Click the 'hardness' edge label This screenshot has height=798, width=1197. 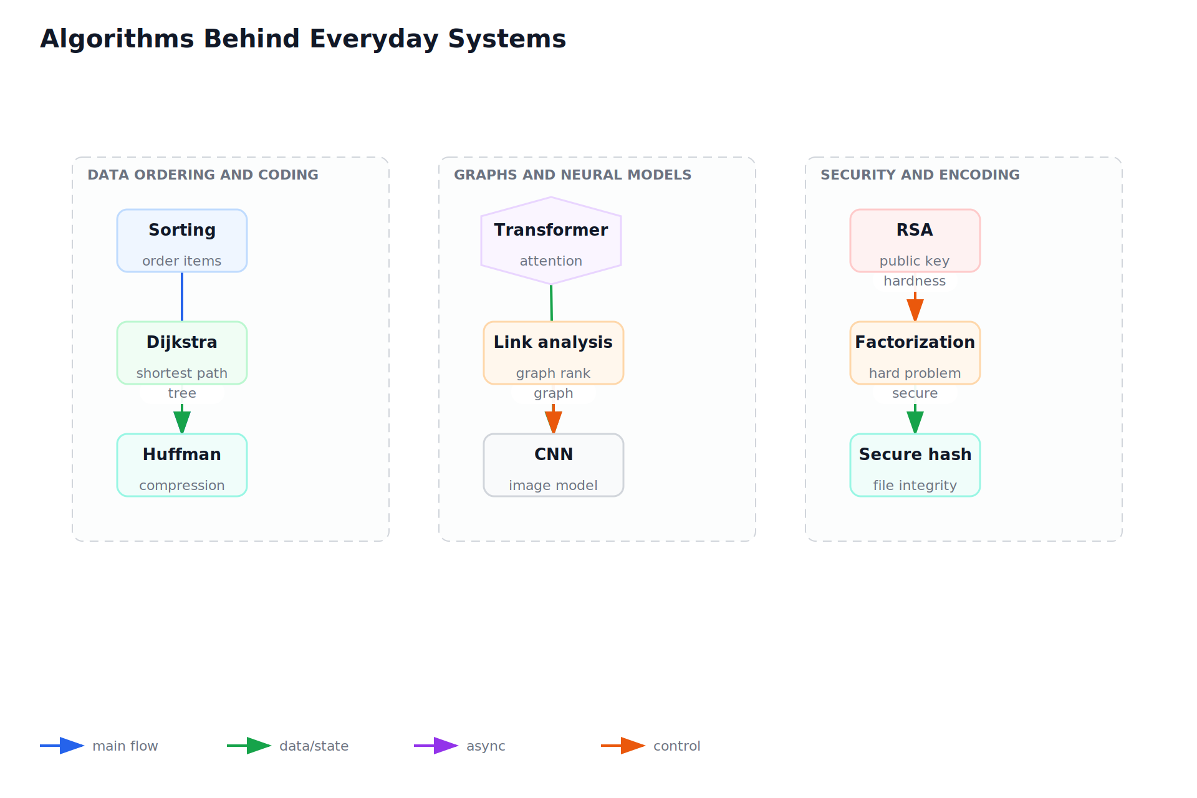(915, 281)
